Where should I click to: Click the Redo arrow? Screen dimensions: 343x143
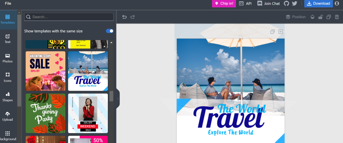coord(133,17)
